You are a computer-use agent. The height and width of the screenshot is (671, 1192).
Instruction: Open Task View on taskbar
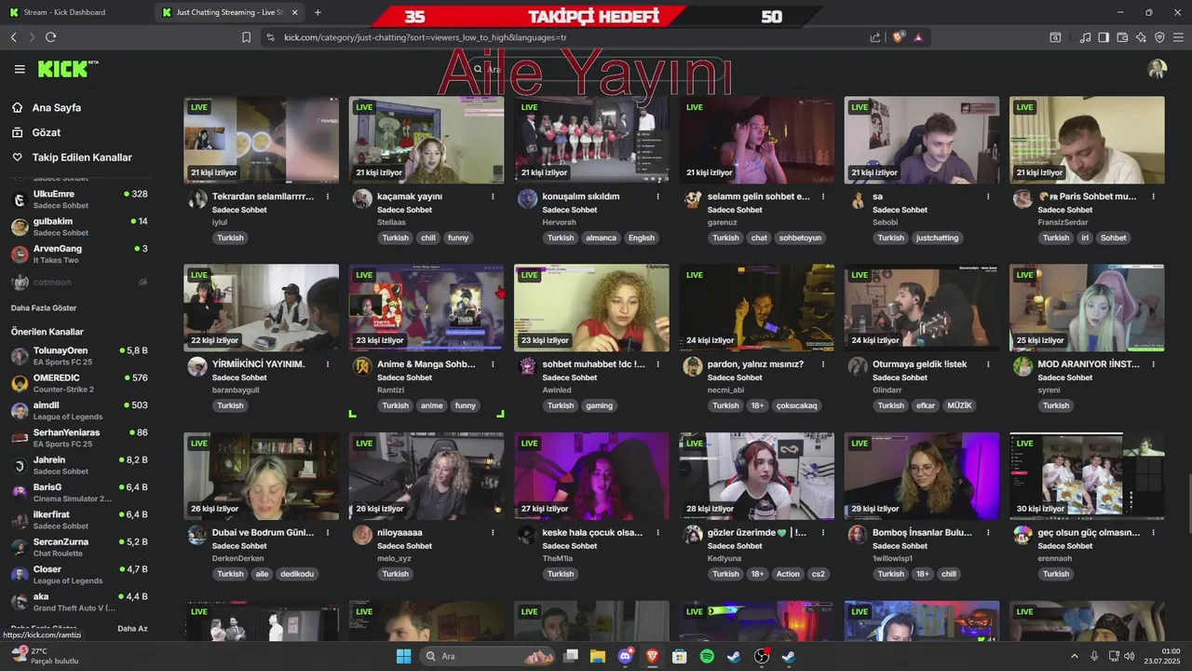click(571, 656)
